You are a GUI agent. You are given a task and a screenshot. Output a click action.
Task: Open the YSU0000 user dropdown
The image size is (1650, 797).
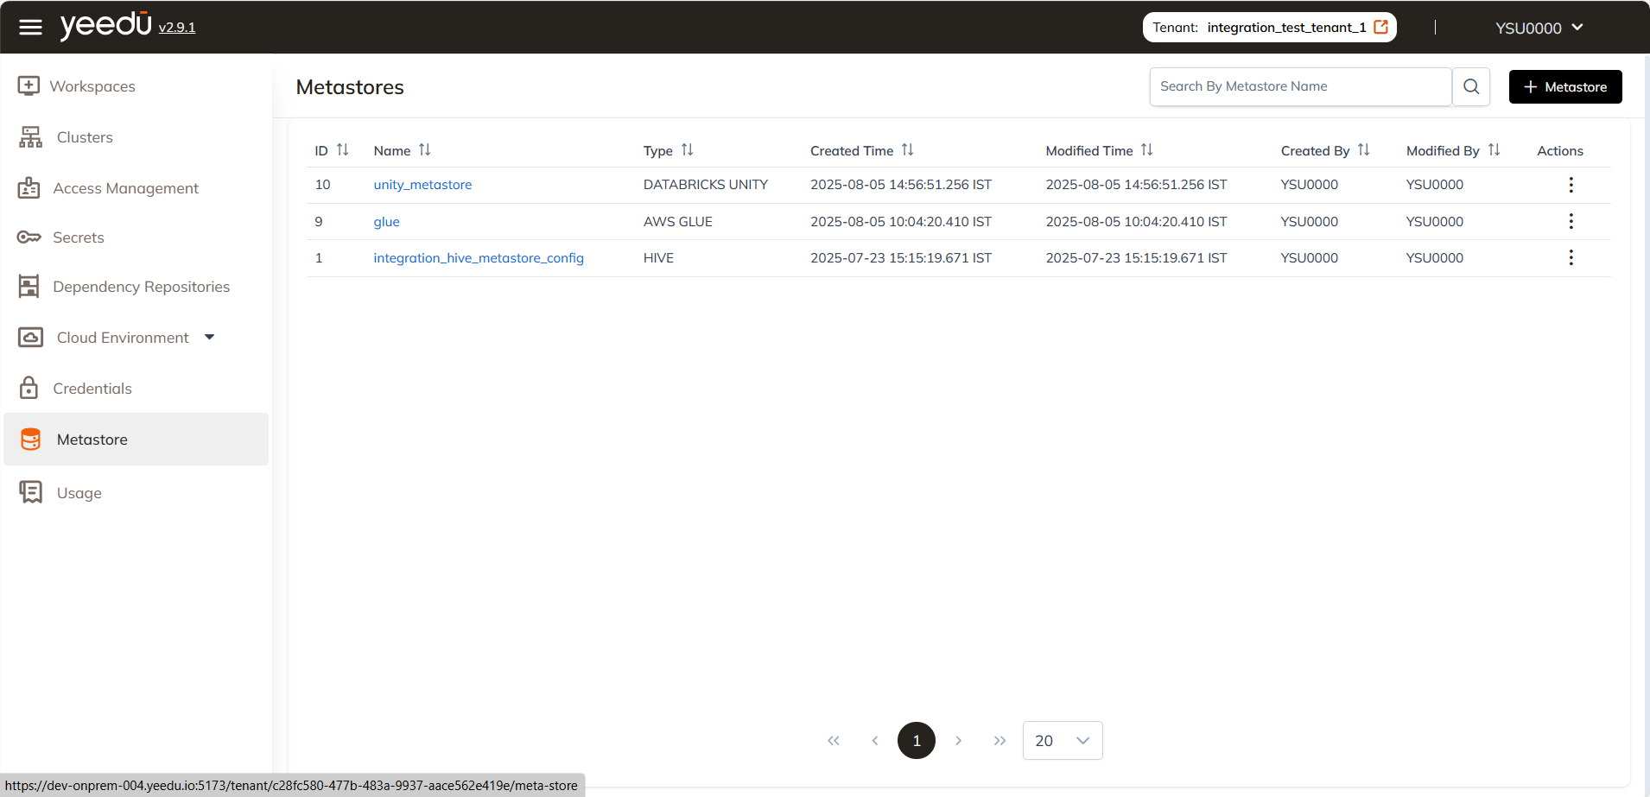pyautogui.click(x=1539, y=28)
